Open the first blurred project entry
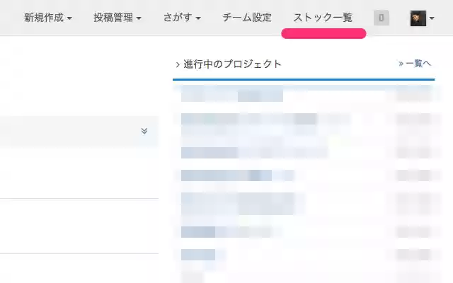453x283 pixels. tap(232, 94)
